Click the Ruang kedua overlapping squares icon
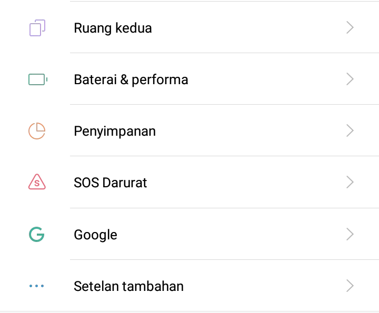Image resolution: width=379 pixels, height=313 pixels. pos(37,28)
